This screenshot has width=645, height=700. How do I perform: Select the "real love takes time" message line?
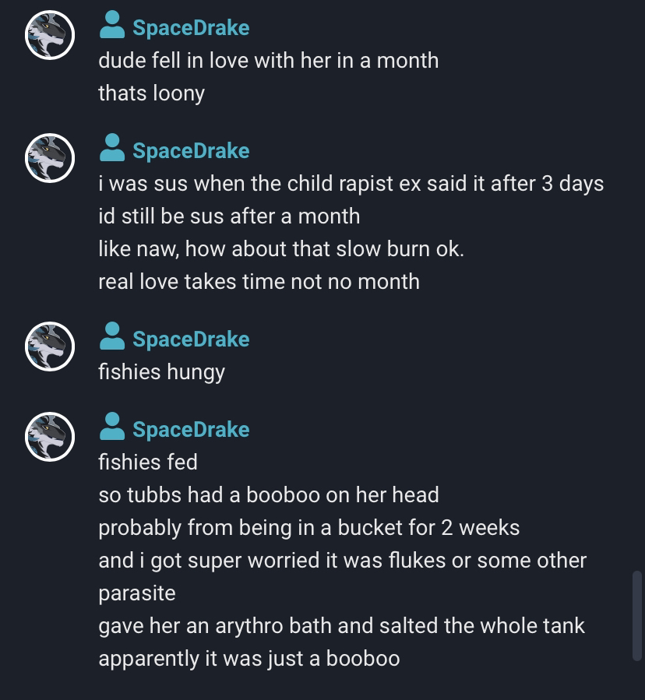point(259,282)
